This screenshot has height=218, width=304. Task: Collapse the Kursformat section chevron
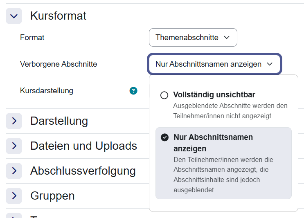click(14, 16)
